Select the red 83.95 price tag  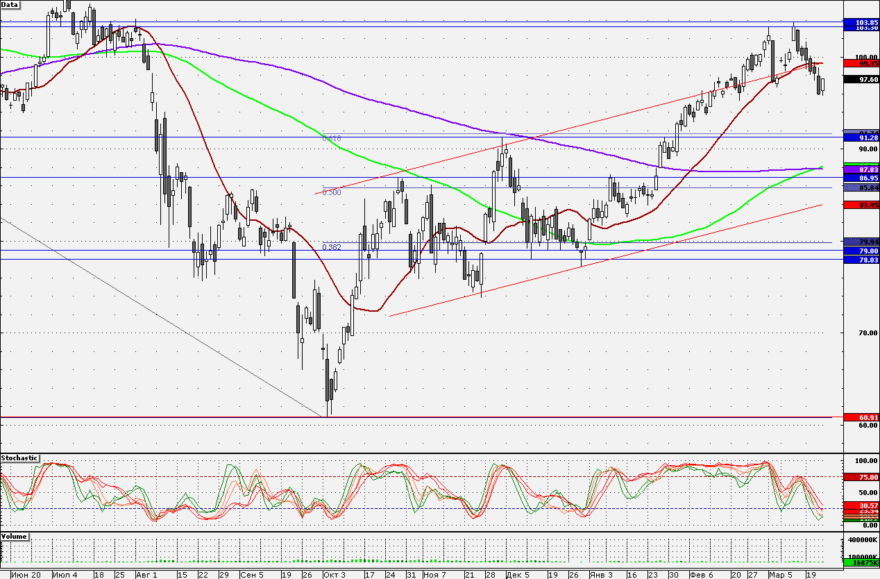(x=861, y=205)
